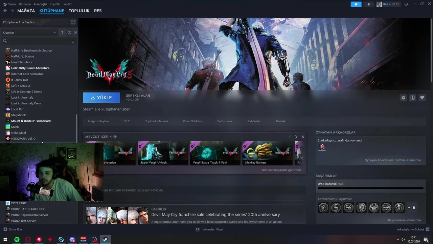Click the Oyun Ekle button
433x244 pixels.
click(13, 229)
